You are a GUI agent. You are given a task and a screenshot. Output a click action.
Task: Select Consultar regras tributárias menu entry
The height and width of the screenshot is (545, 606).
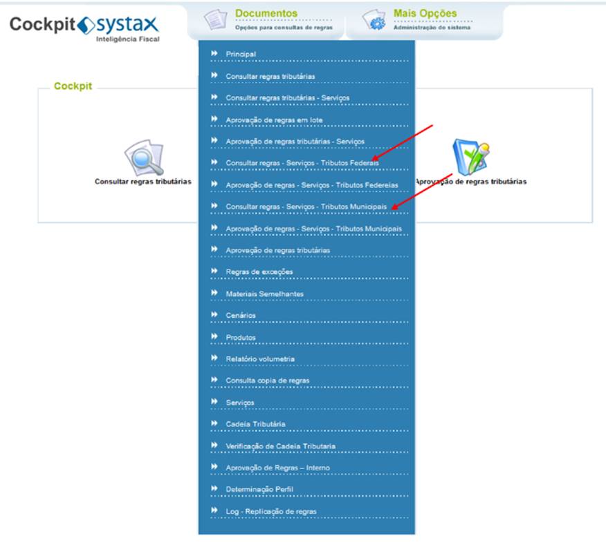(x=270, y=77)
